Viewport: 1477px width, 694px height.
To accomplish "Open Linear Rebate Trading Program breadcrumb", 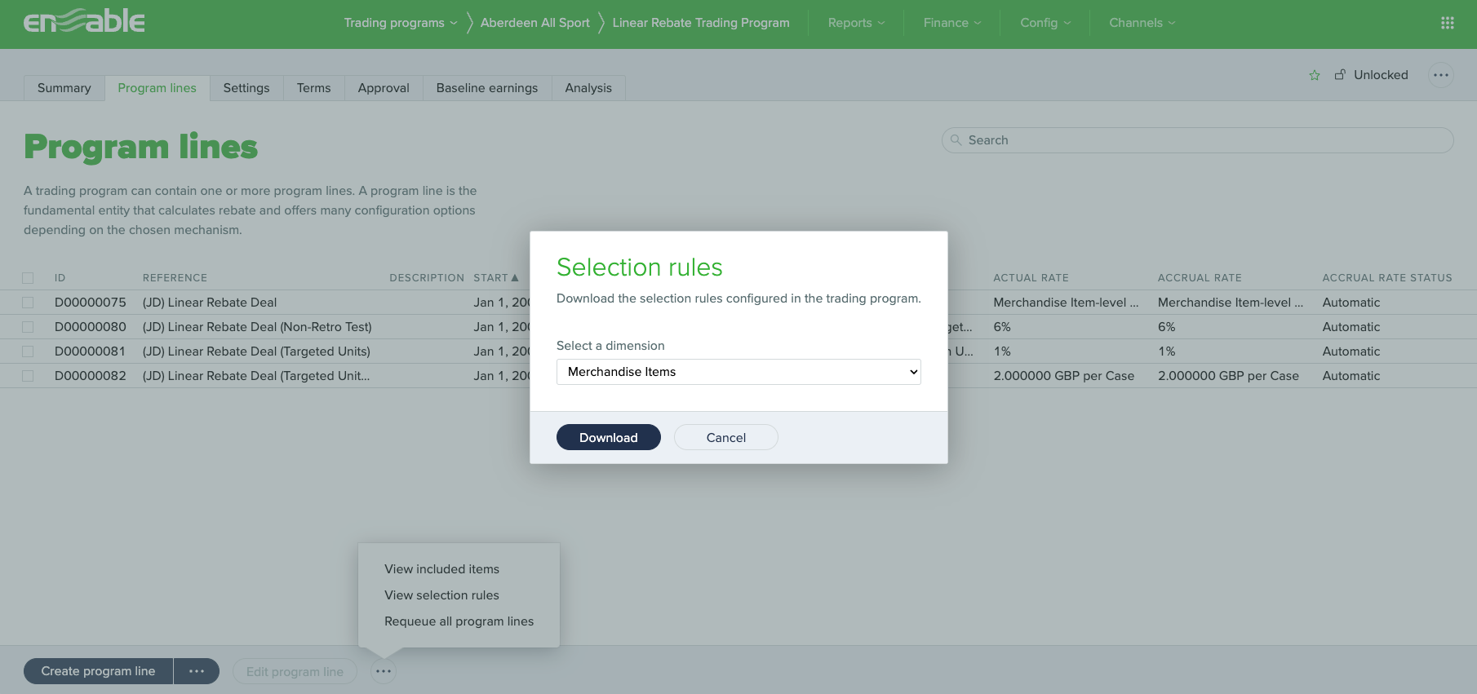I will [x=701, y=23].
